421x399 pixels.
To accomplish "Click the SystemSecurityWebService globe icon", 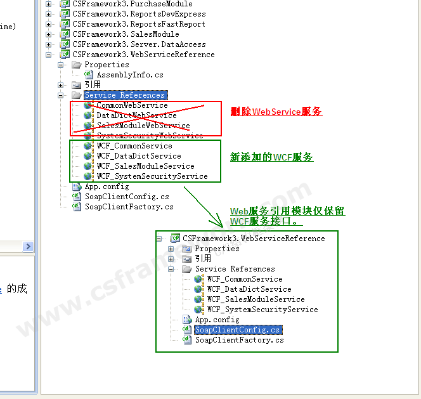I will pyautogui.click(x=87, y=136).
